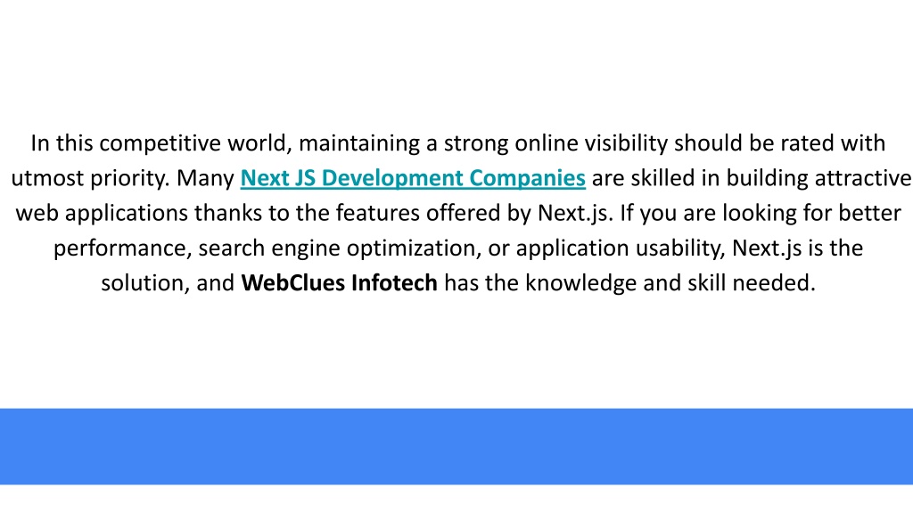Click the word "features" in the third line
The image size is (913, 513).
pos(377,214)
